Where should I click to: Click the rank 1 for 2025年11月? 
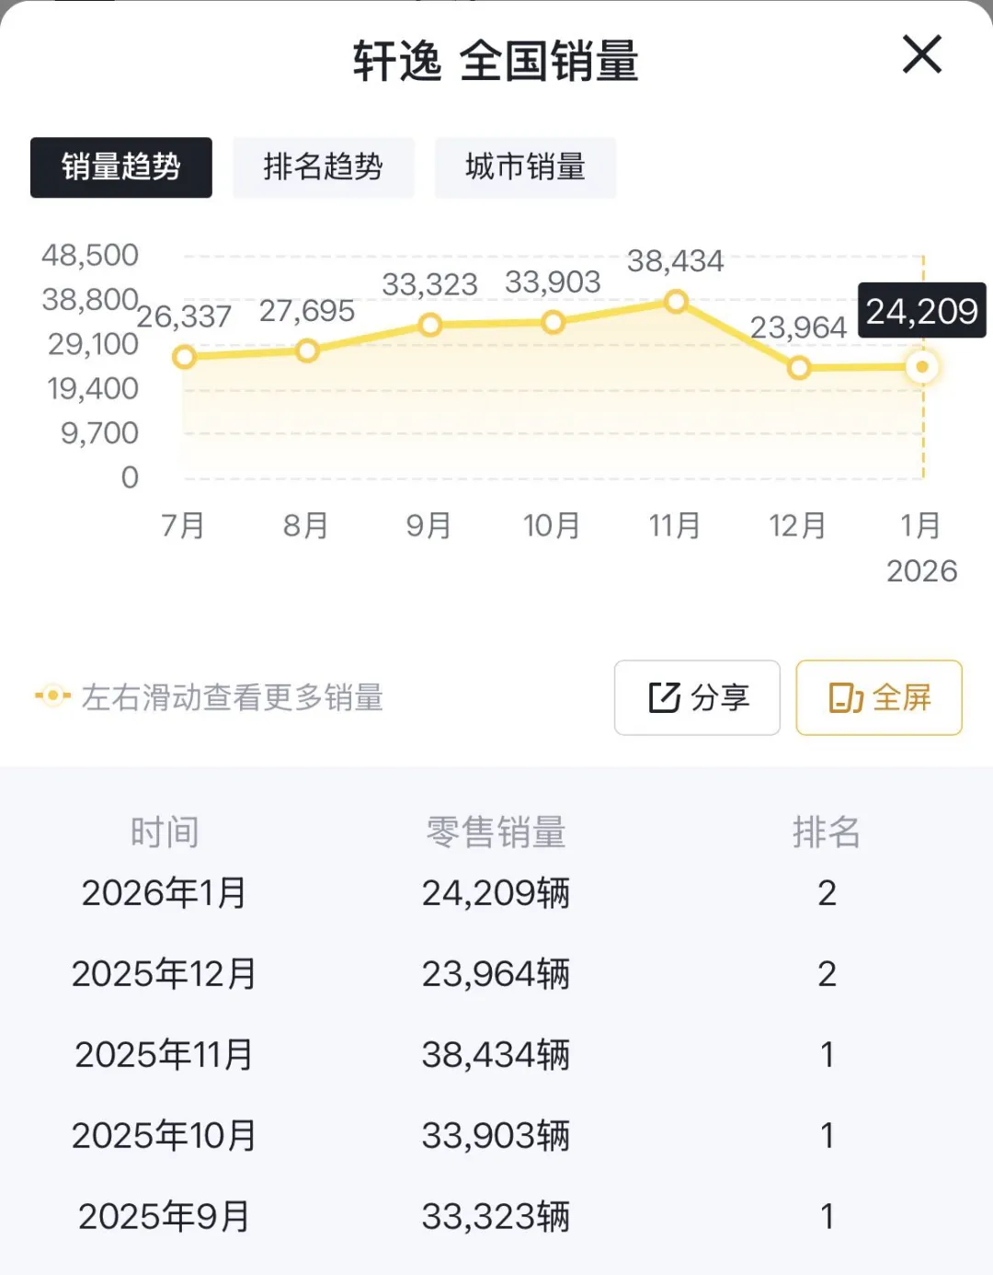coord(827,1054)
